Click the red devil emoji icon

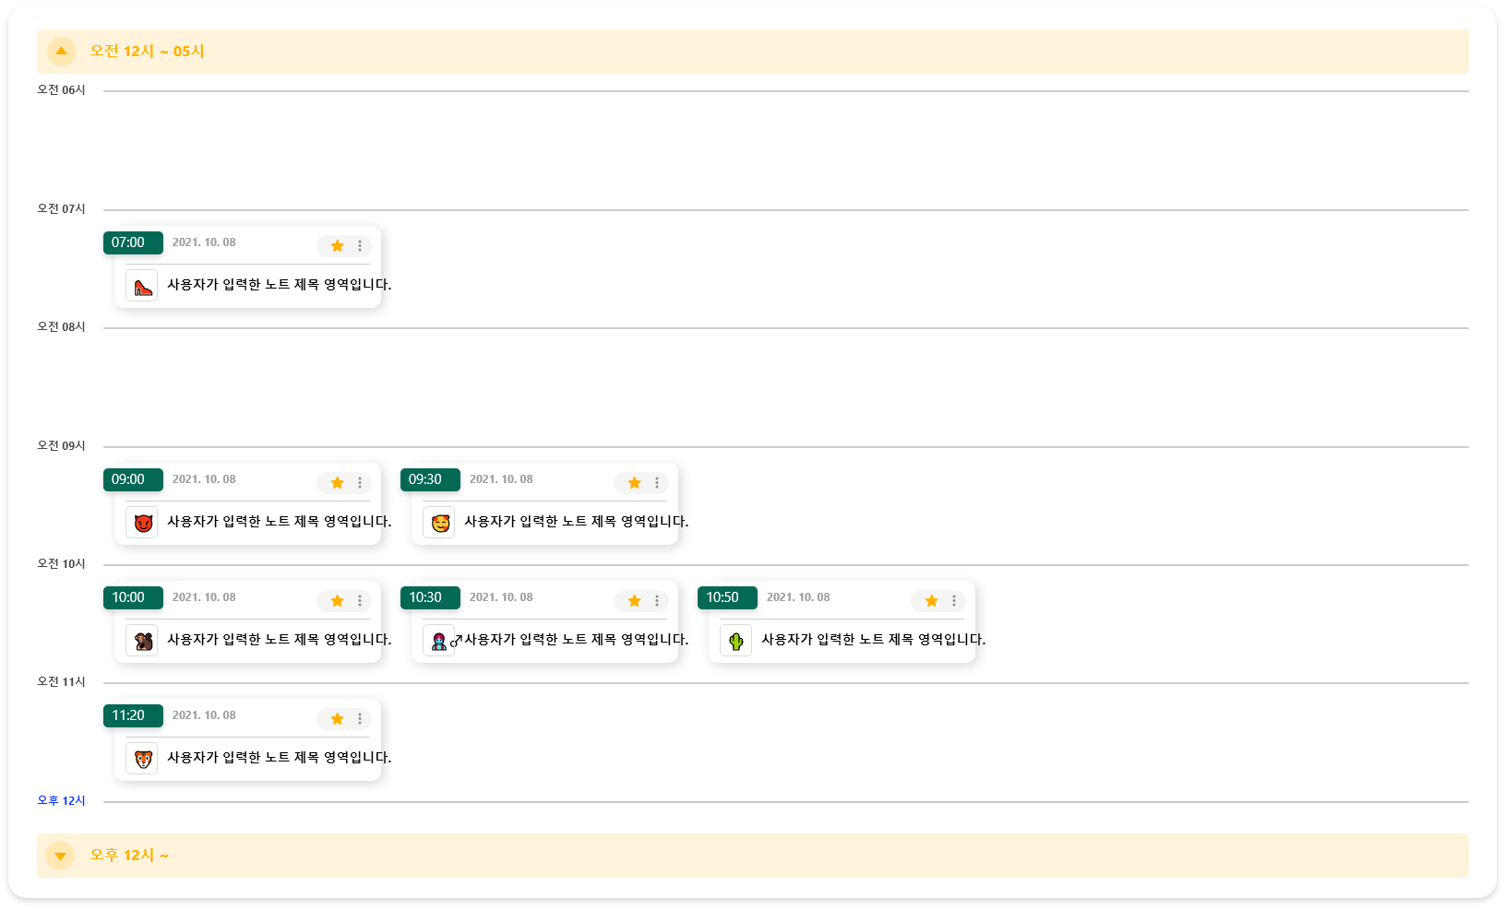142,523
